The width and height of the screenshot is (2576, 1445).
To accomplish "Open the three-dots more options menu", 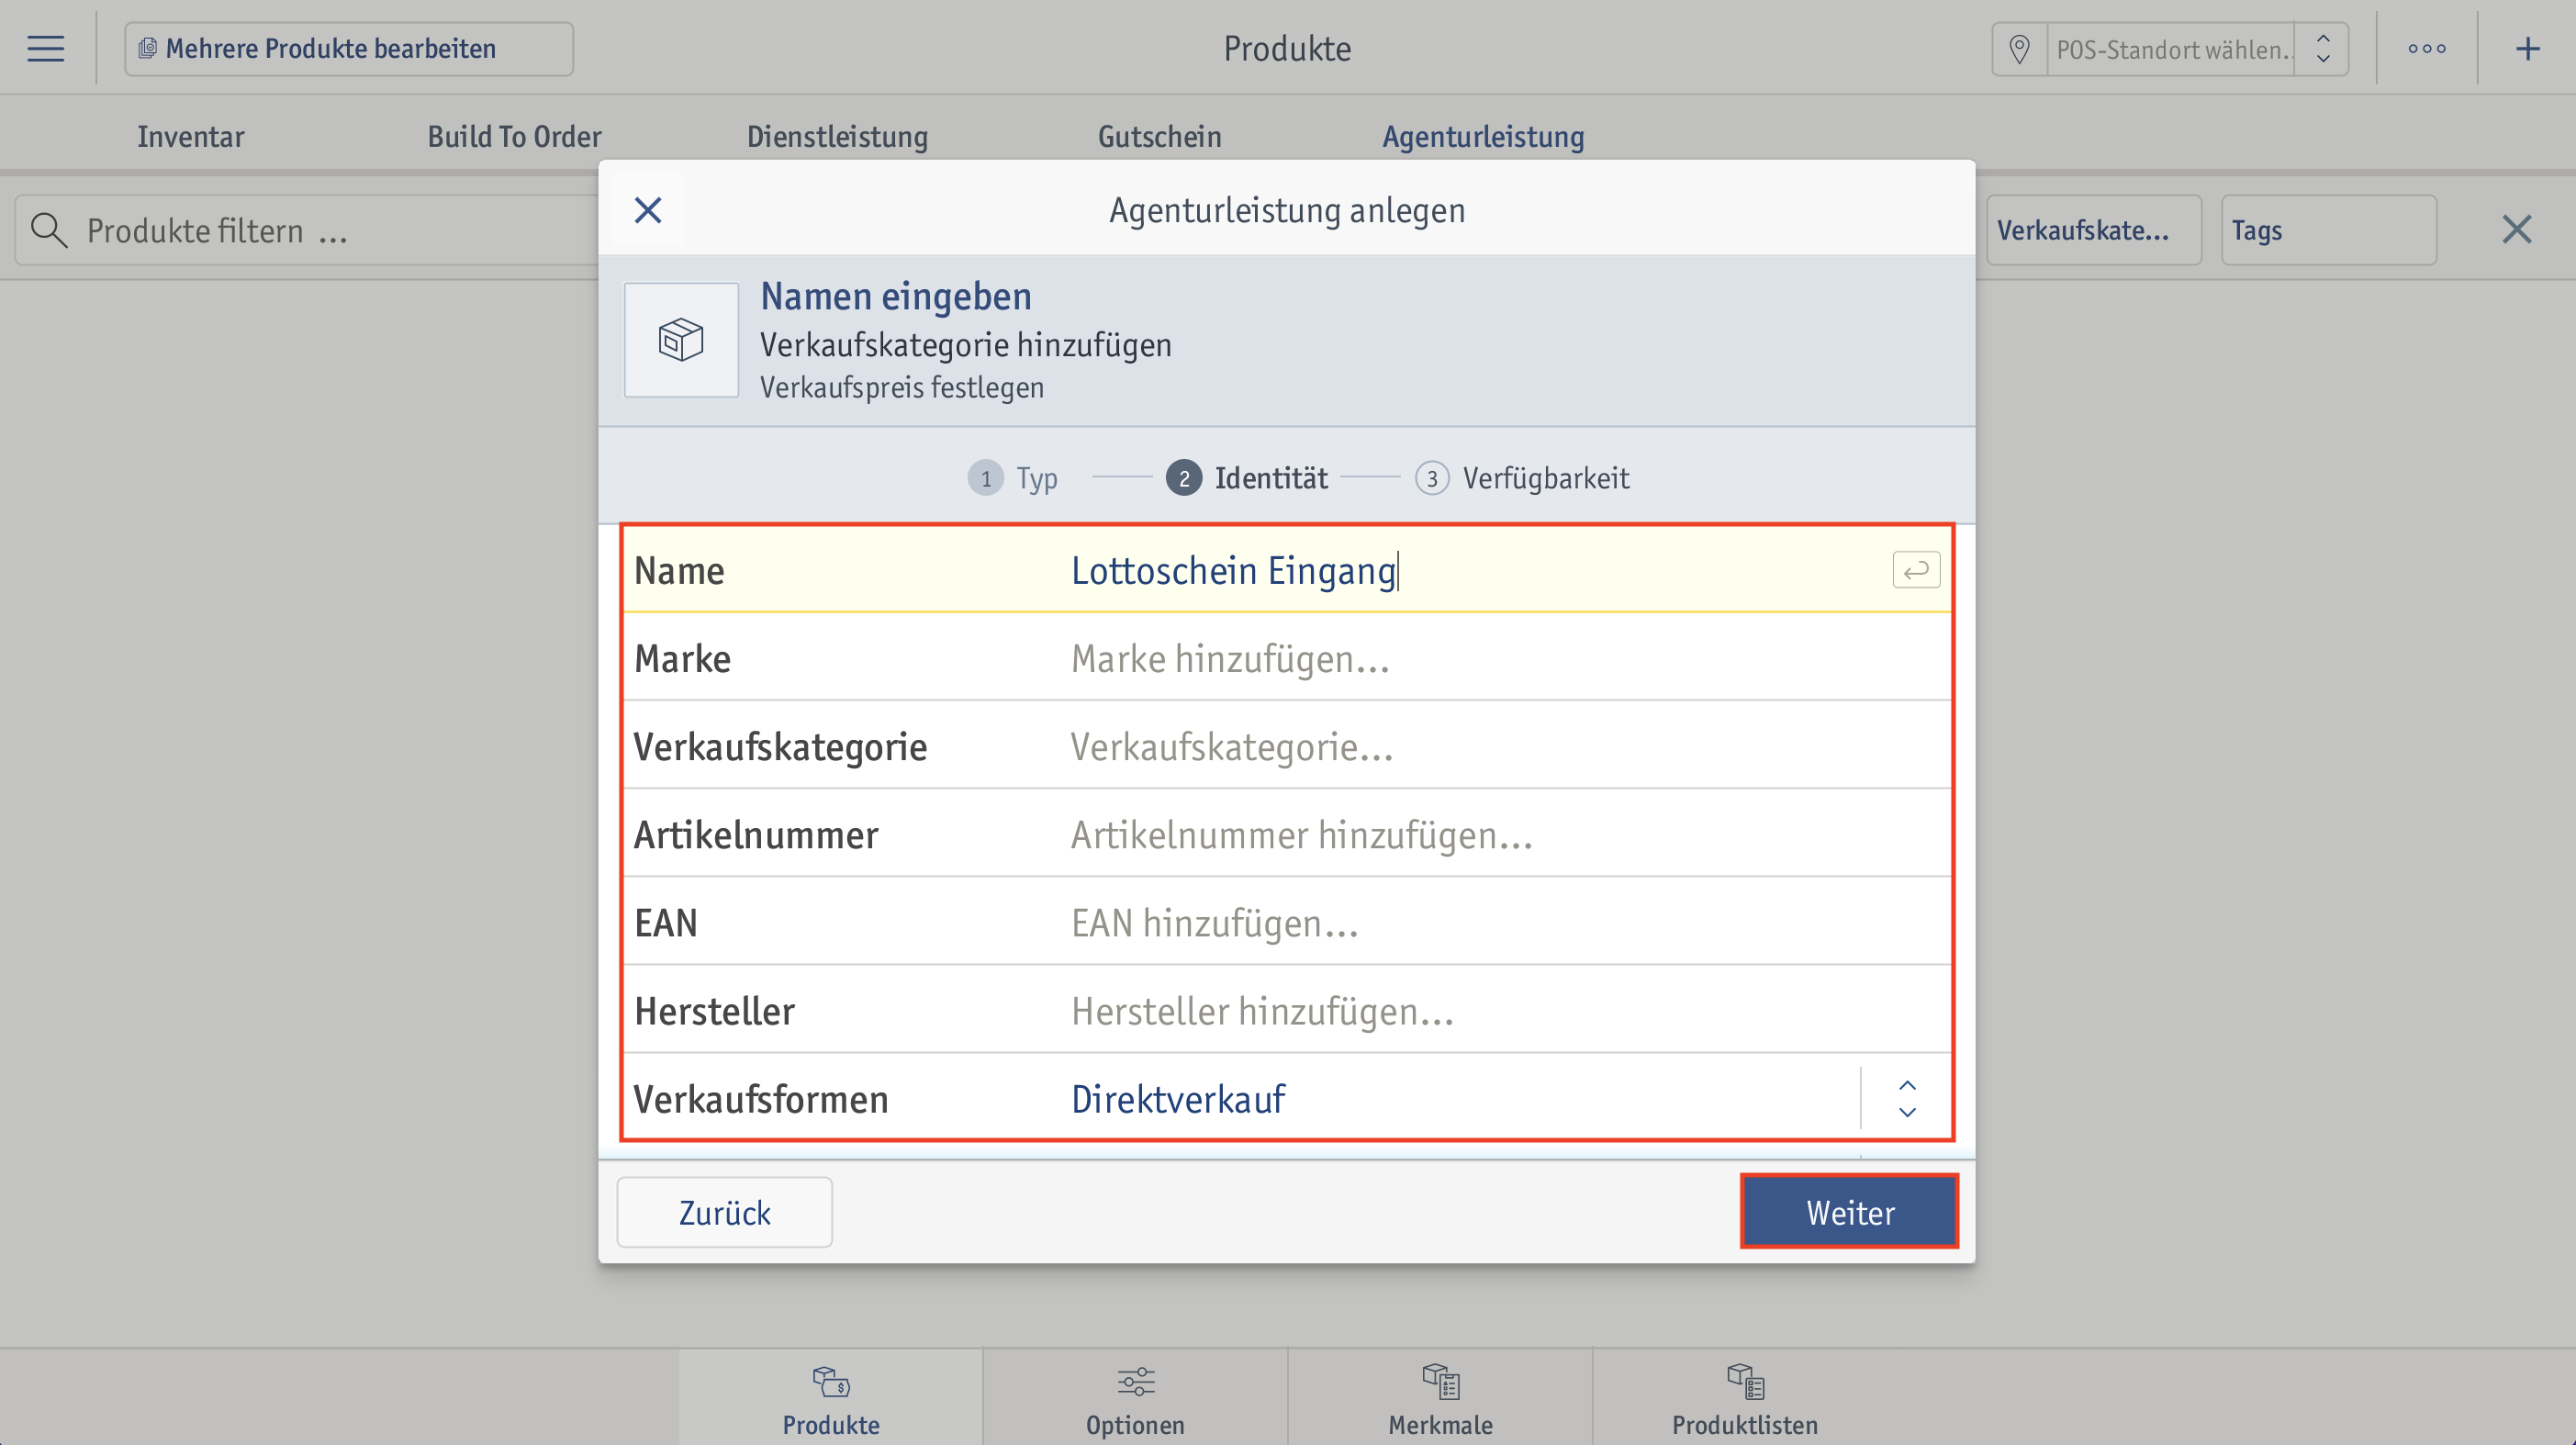I will click(2427, 49).
